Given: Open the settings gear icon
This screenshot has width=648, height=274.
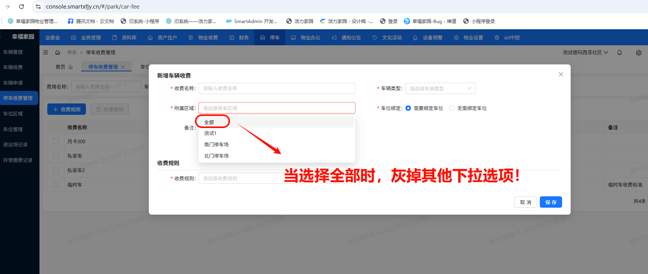Looking at the screenshot, I should tap(639, 53).
